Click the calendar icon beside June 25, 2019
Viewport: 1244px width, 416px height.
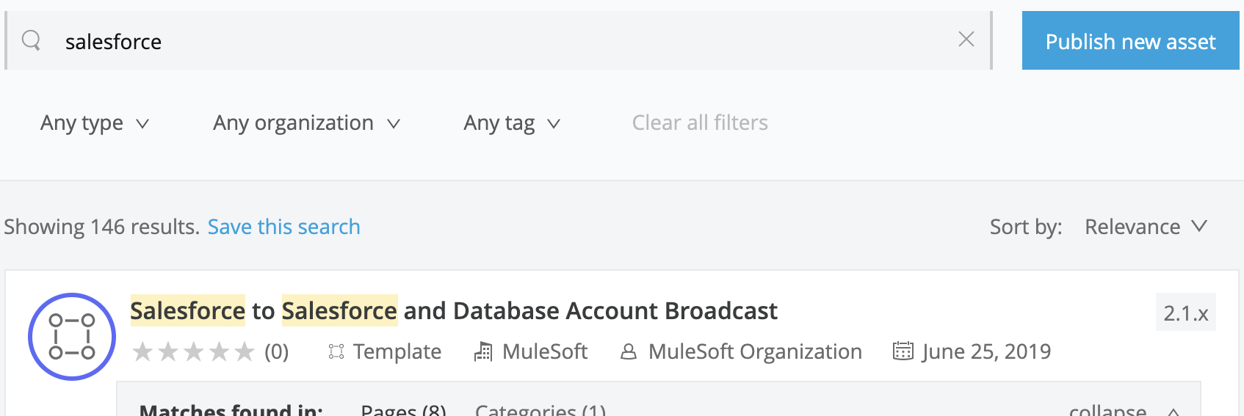[903, 351]
